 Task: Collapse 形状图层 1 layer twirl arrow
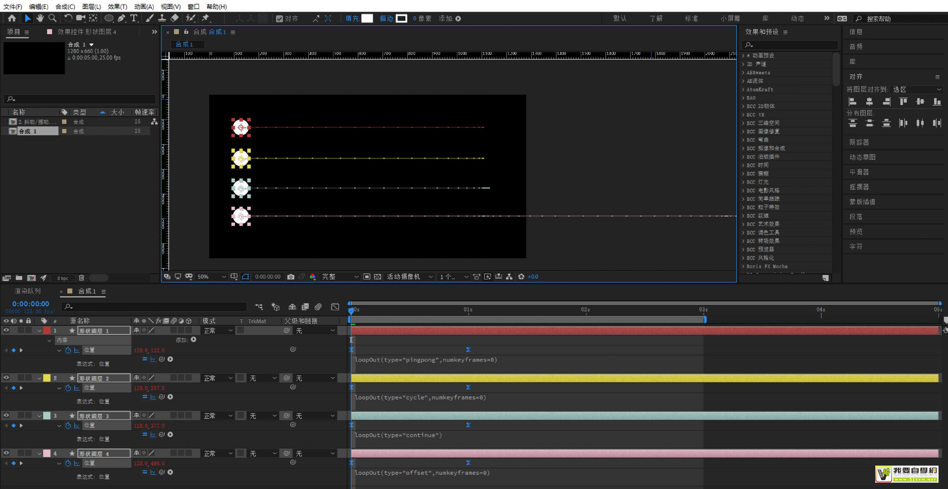coord(39,331)
